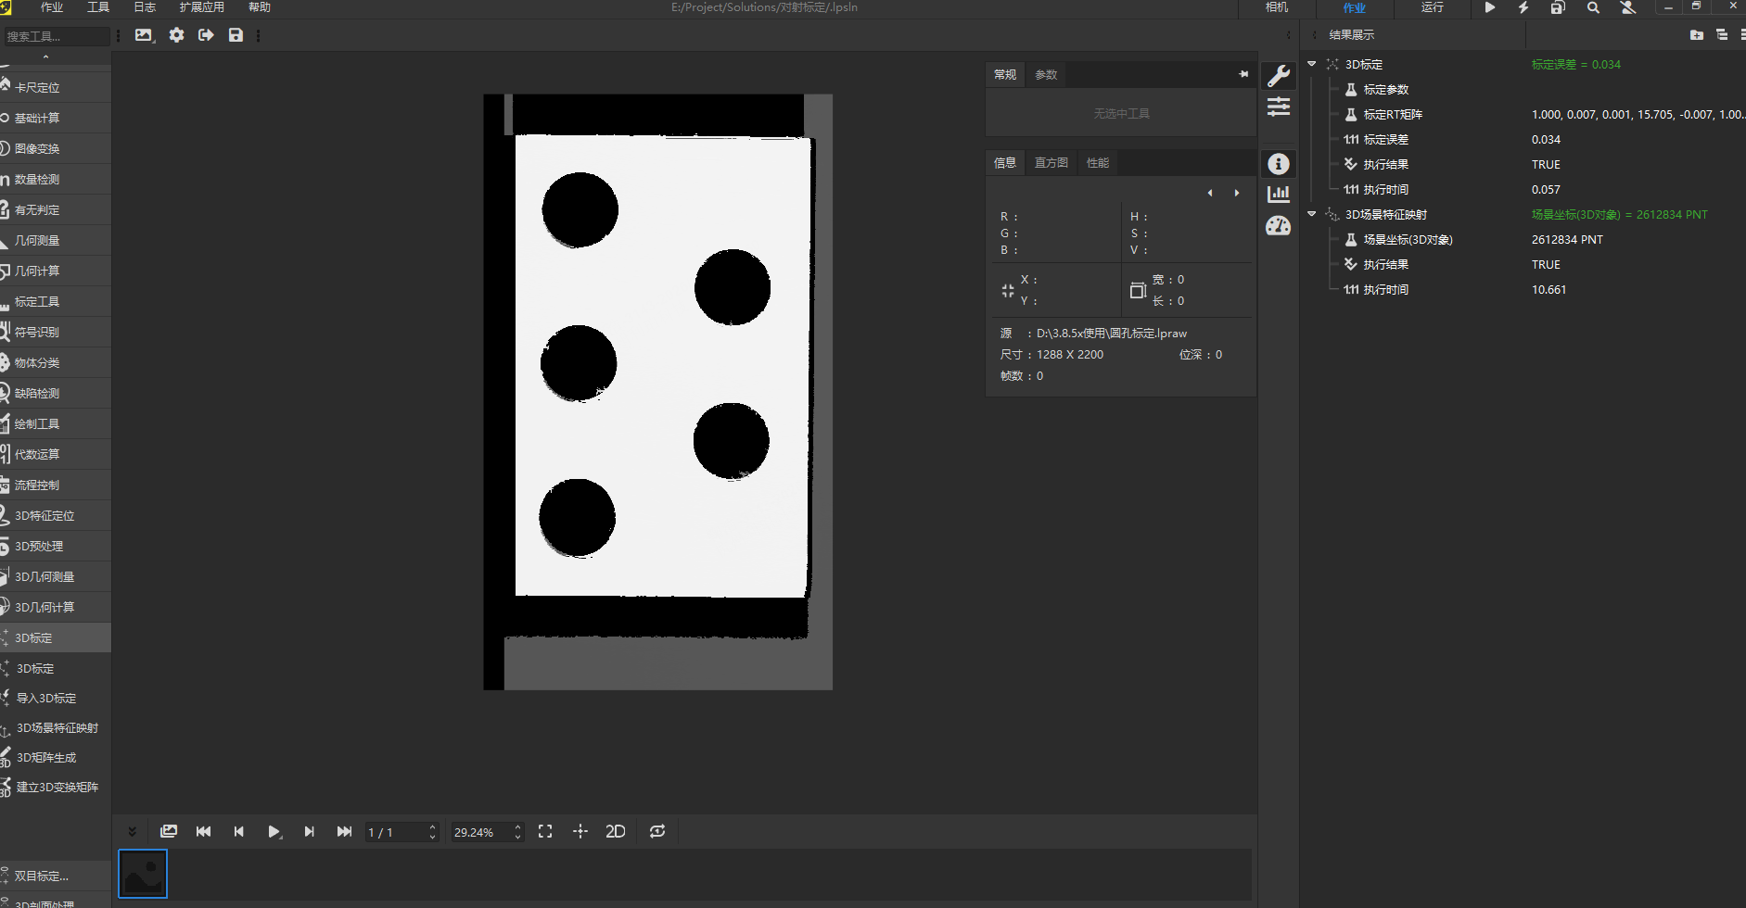Click the tool search input field
The height and width of the screenshot is (908, 1746).
click(x=56, y=36)
